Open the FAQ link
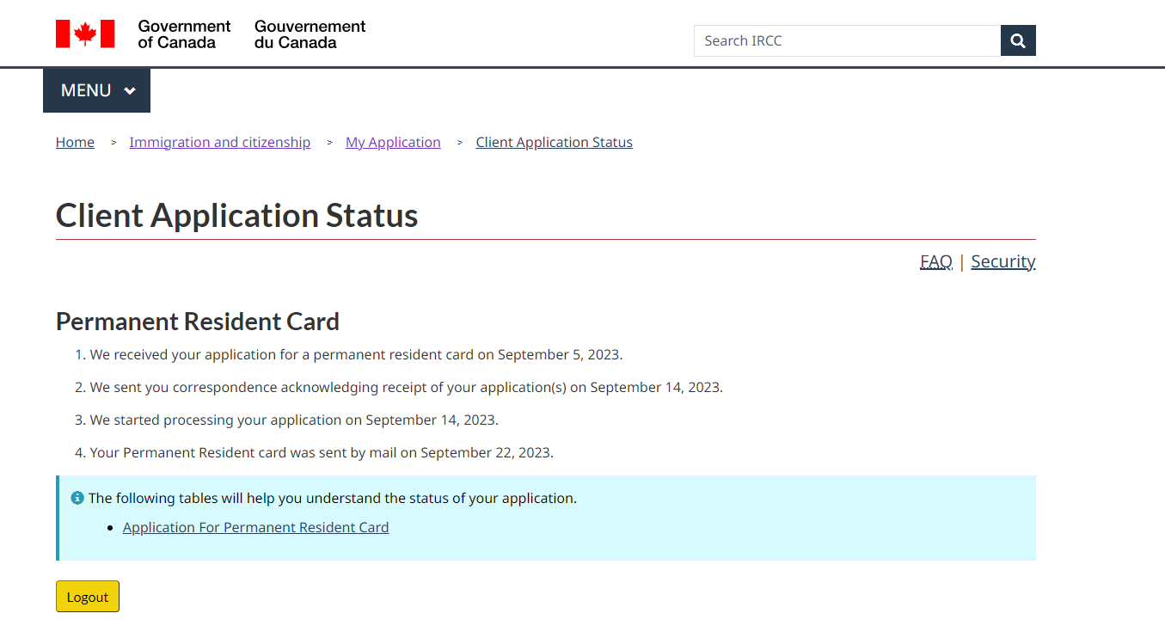The height and width of the screenshot is (644, 1165). click(935, 261)
